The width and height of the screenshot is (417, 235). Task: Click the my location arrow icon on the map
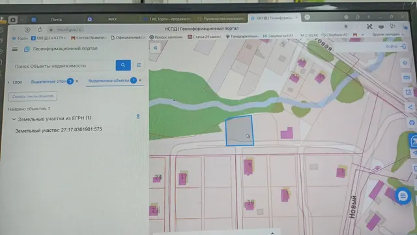(x=415, y=153)
